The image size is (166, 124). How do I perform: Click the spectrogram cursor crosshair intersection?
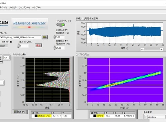(x=109, y=85)
